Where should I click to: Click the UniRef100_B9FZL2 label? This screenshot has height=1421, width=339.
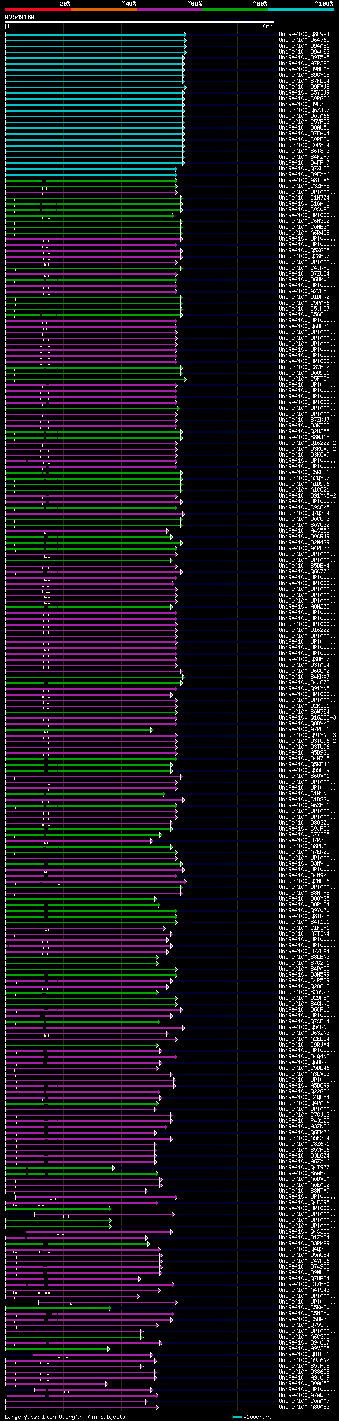pos(305,104)
